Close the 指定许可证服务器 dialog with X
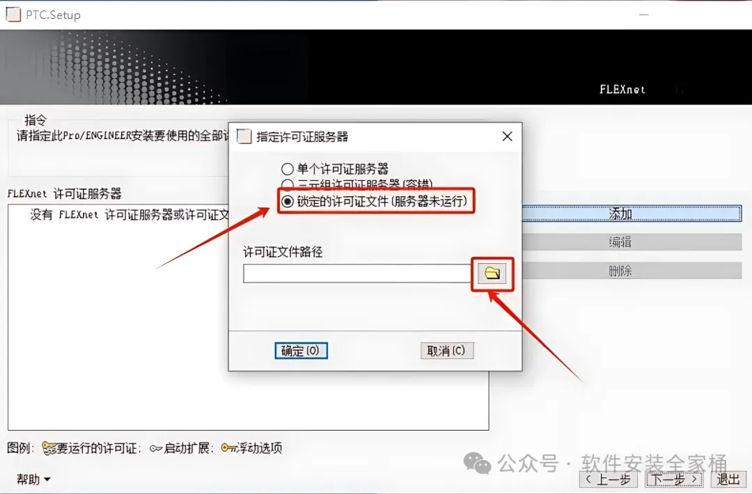Image resolution: width=752 pixels, height=494 pixels. pyautogui.click(x=507, y=136)
